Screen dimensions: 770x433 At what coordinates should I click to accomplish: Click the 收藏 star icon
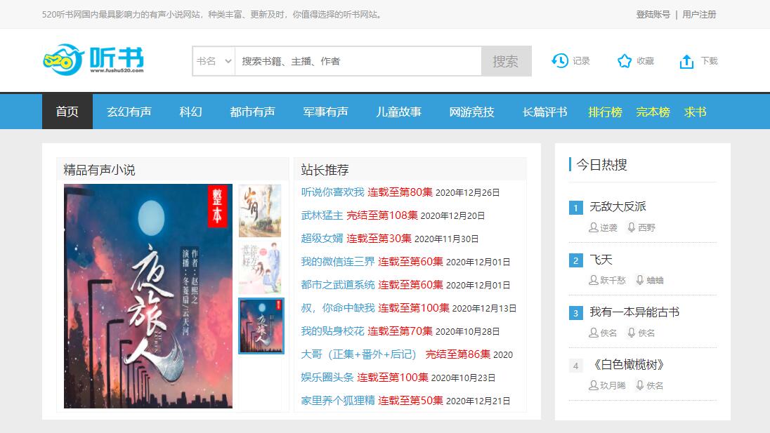pyautogui.click(x=624, y=61)
